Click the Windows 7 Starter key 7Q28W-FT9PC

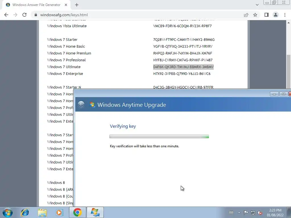coord(184,40)
